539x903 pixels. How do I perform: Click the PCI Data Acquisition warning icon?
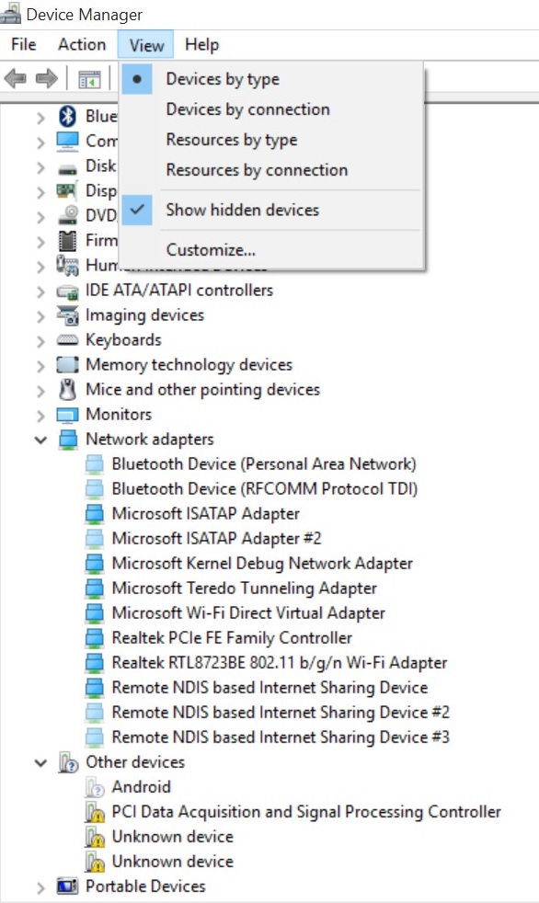point(95,811)
